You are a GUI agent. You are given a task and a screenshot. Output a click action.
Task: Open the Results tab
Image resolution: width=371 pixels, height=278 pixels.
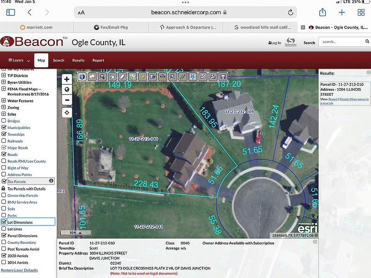[78, 60]
